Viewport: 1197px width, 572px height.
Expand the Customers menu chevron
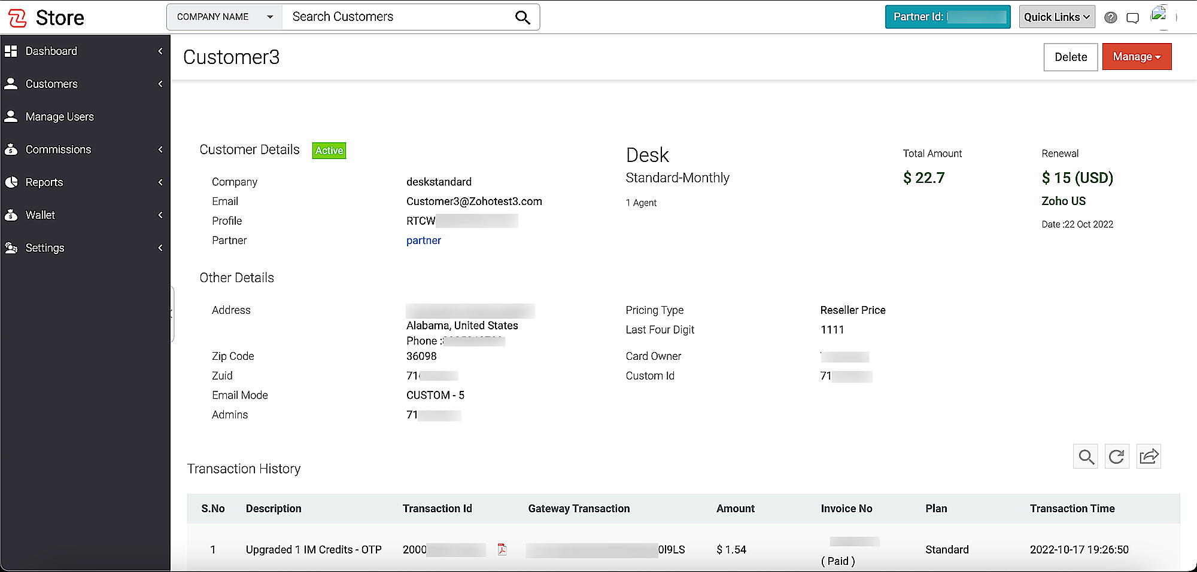click(x=160, y=84)
